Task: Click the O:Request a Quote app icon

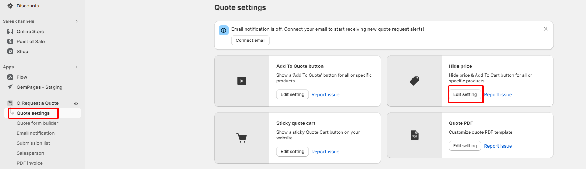Action: tap(10, 103)
